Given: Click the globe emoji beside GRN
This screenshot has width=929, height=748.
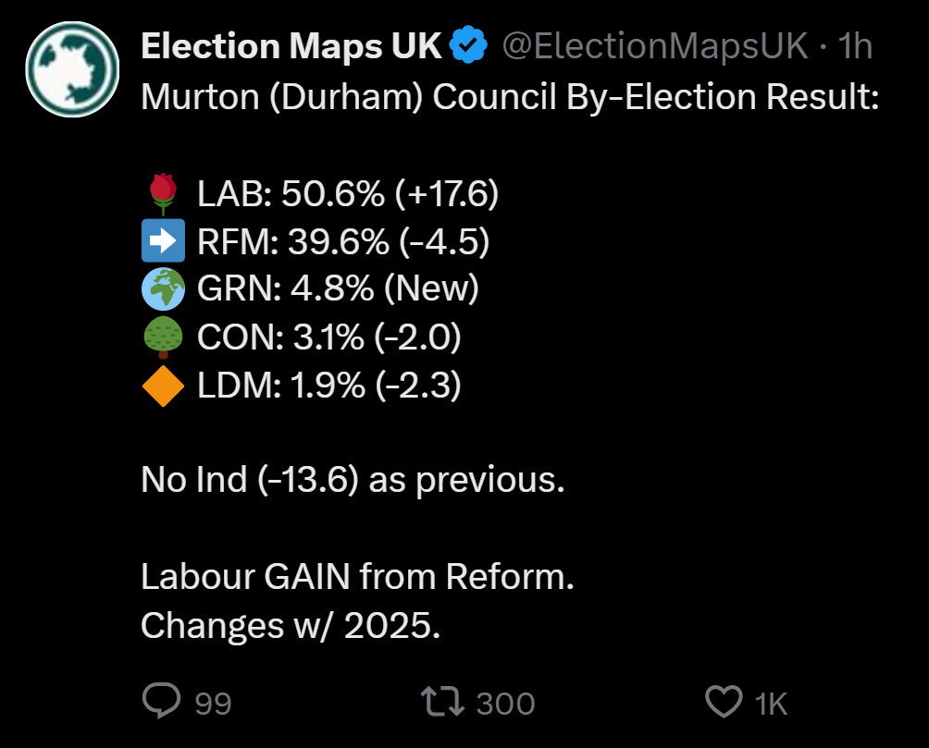Looking at the screenshot, I should pyautogui.click(x=163, y=289).
